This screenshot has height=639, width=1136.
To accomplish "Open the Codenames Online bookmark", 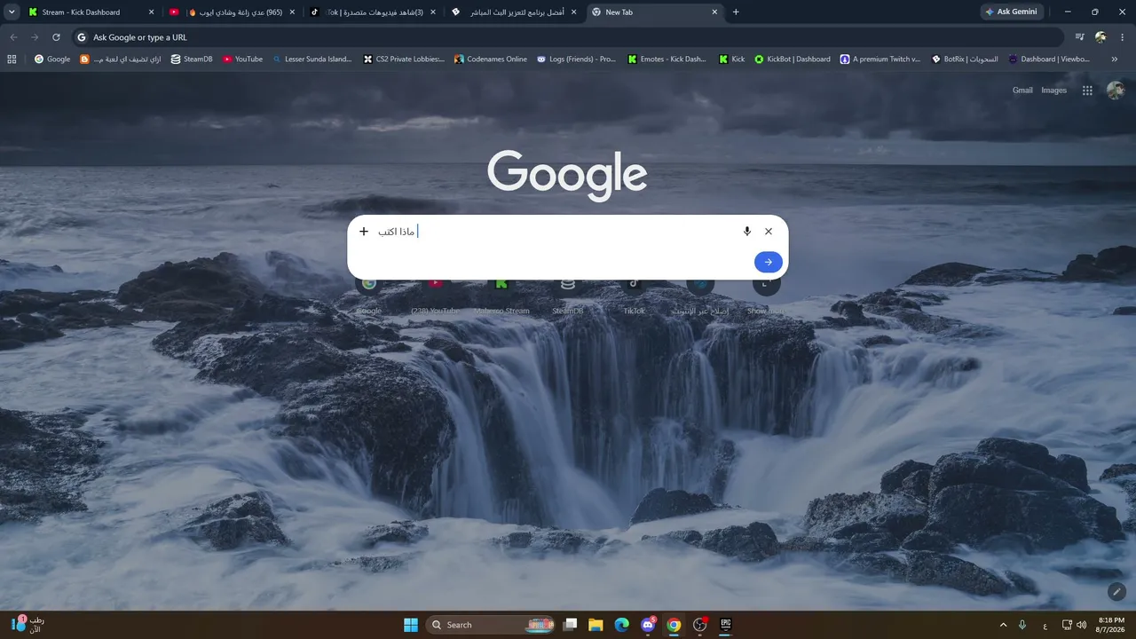I will click(491, 59).
